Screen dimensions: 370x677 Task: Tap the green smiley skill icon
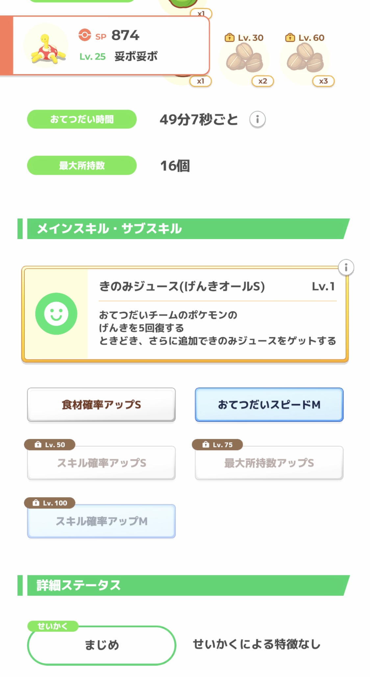coord(56,314)
